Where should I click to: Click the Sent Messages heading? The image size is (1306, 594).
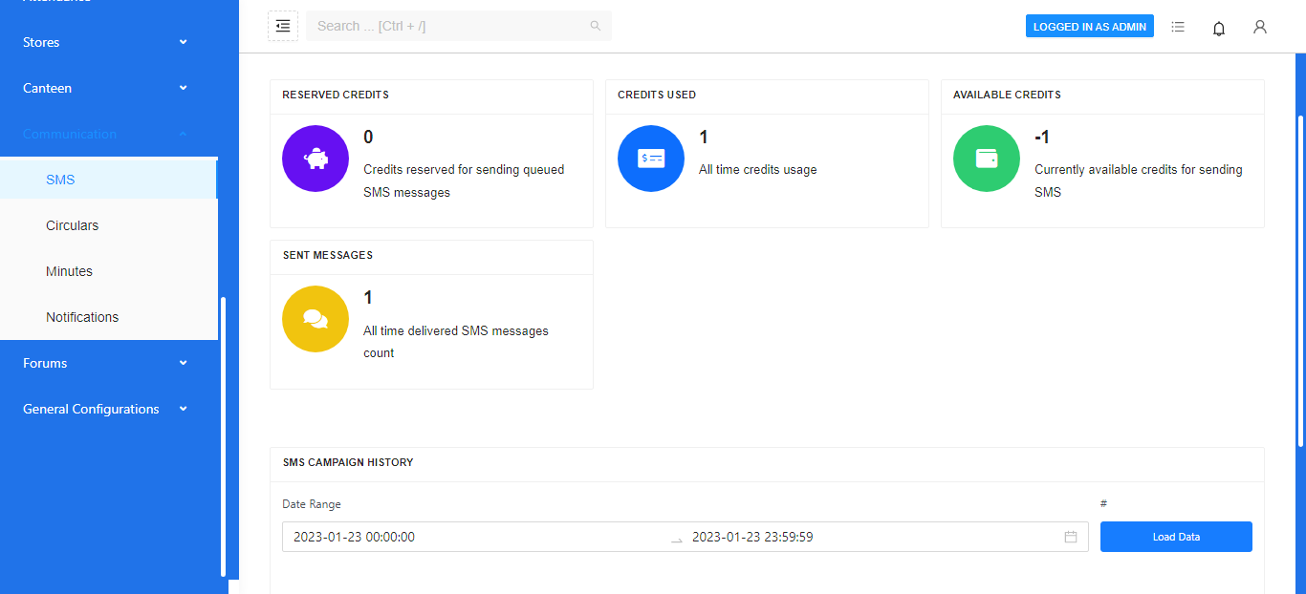(328, 256)
